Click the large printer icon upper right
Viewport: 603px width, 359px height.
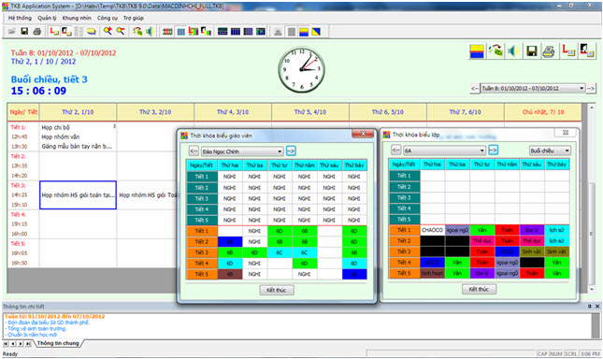(549, 51)
